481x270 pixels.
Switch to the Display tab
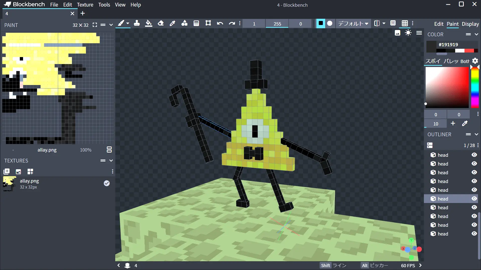pos(470,24)
